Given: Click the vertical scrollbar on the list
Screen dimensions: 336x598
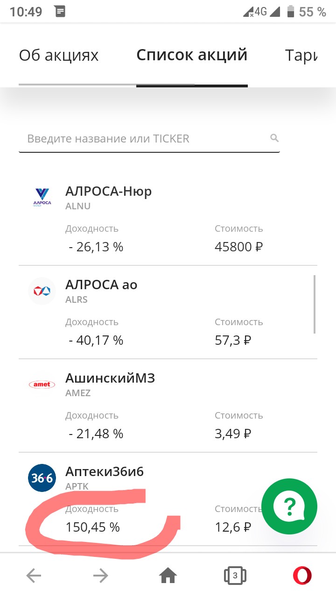Looking at the screenshot, I should tap(315, 304).
